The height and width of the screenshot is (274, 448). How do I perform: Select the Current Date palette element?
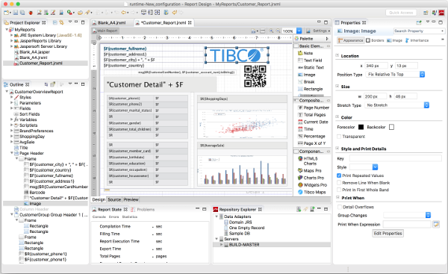coord(313,122)
